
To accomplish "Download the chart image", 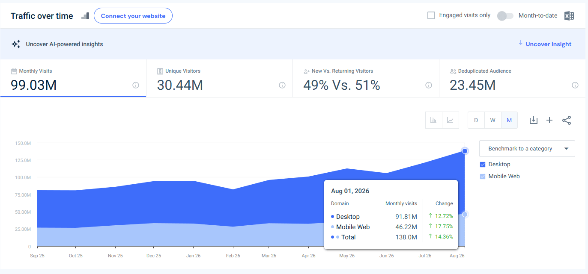I will [533, 120].
